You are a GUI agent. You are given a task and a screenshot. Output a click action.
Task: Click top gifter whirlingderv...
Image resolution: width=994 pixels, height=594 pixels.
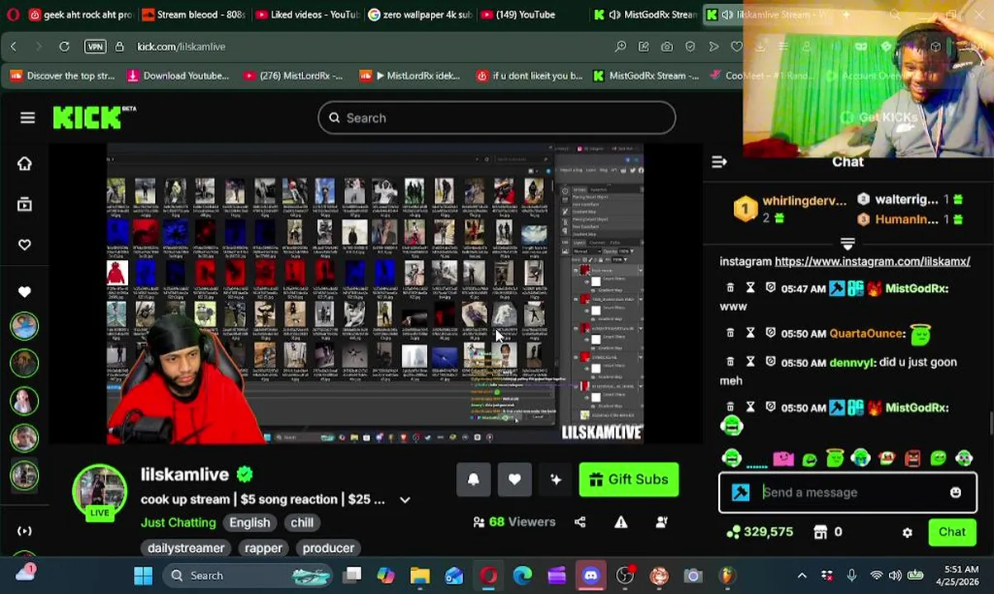click(804, 200)
